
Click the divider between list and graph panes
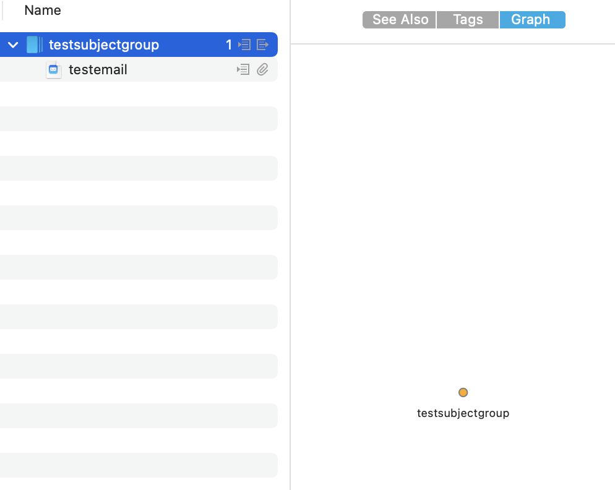290,247
